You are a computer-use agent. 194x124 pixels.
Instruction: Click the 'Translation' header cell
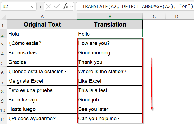click(x=110, y=24)
